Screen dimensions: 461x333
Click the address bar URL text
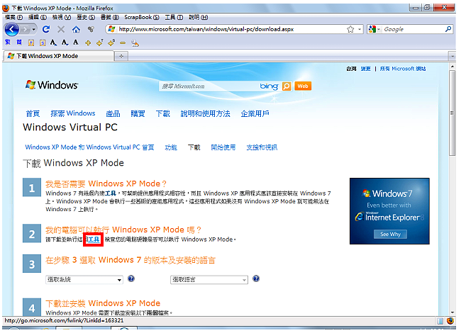(206, 29)
